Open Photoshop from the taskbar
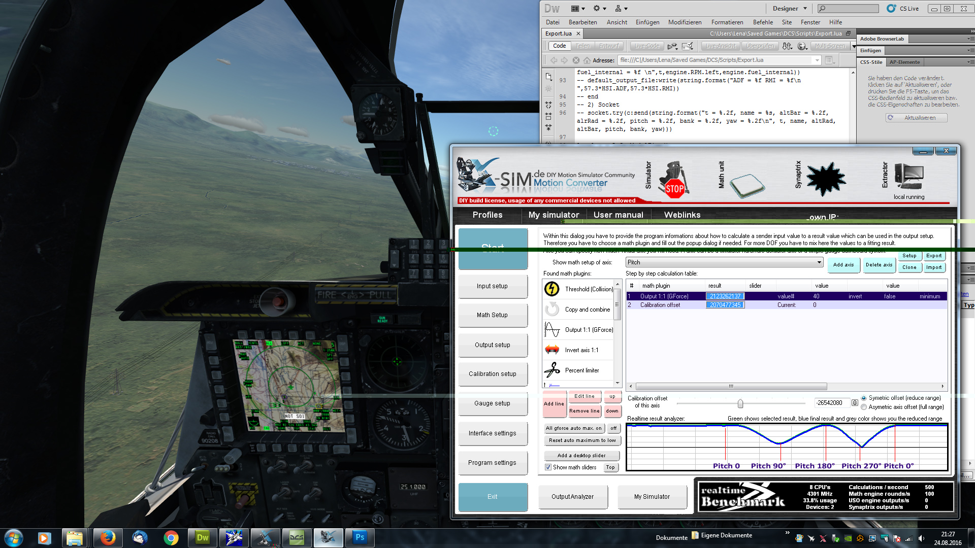 pyautogui.click(x=360, y=537)
